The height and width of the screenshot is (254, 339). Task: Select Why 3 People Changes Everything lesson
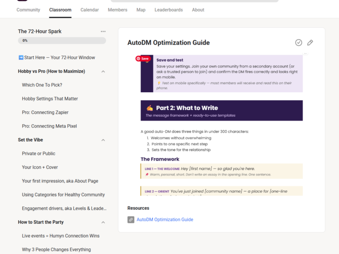[56, 249]
